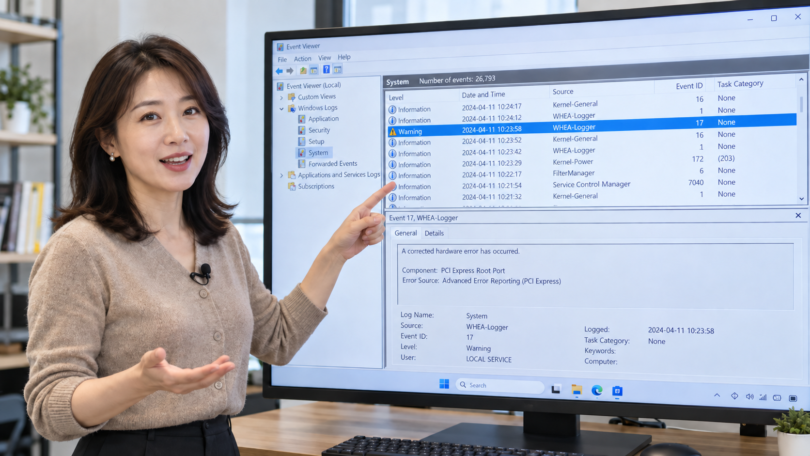Viewport: 810px width, 456px height.
Task: Click the event list scroll down arrow
Action: pos(802,199)
